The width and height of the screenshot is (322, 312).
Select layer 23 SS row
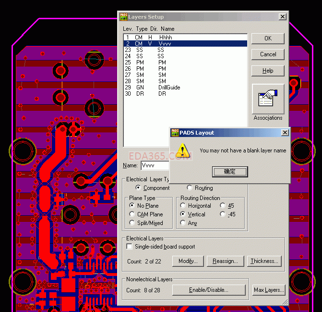point(185,50)
